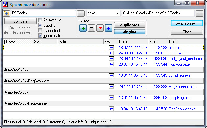Select the ele.exe file name

(174, 48)
